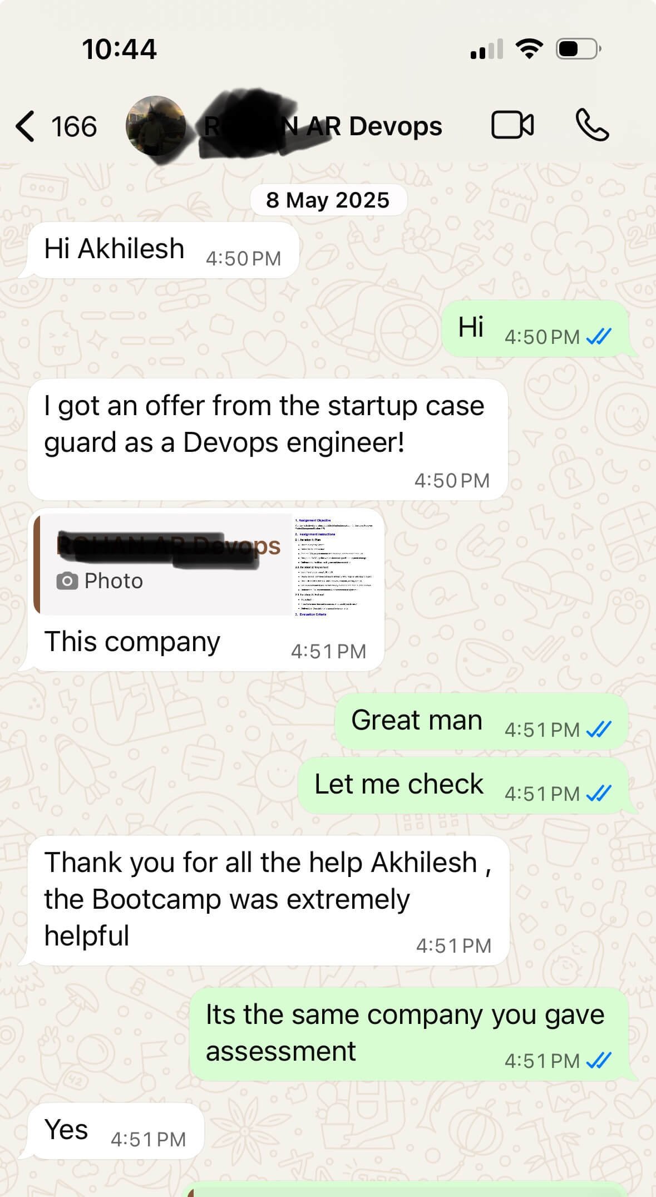The width and height of the screenshot is (656, 1197).
Task: Select the Devops engineer offer message
Action: [268, 440]
